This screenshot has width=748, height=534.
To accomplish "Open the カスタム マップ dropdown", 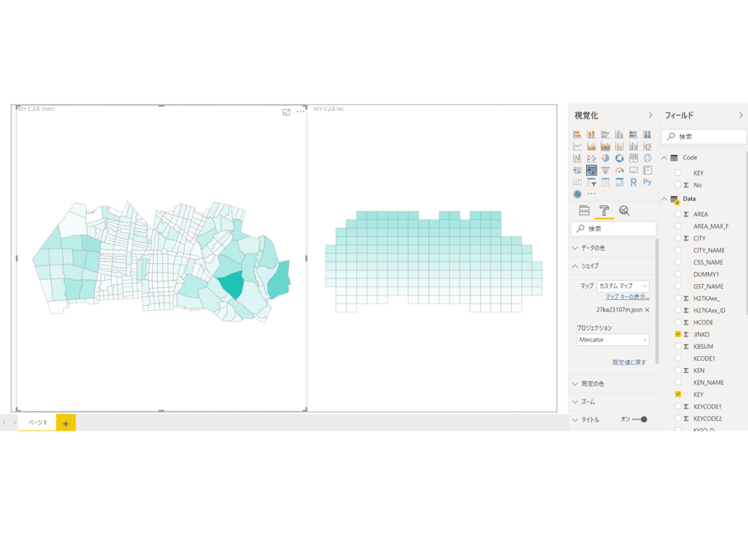I will click(623, 286).
